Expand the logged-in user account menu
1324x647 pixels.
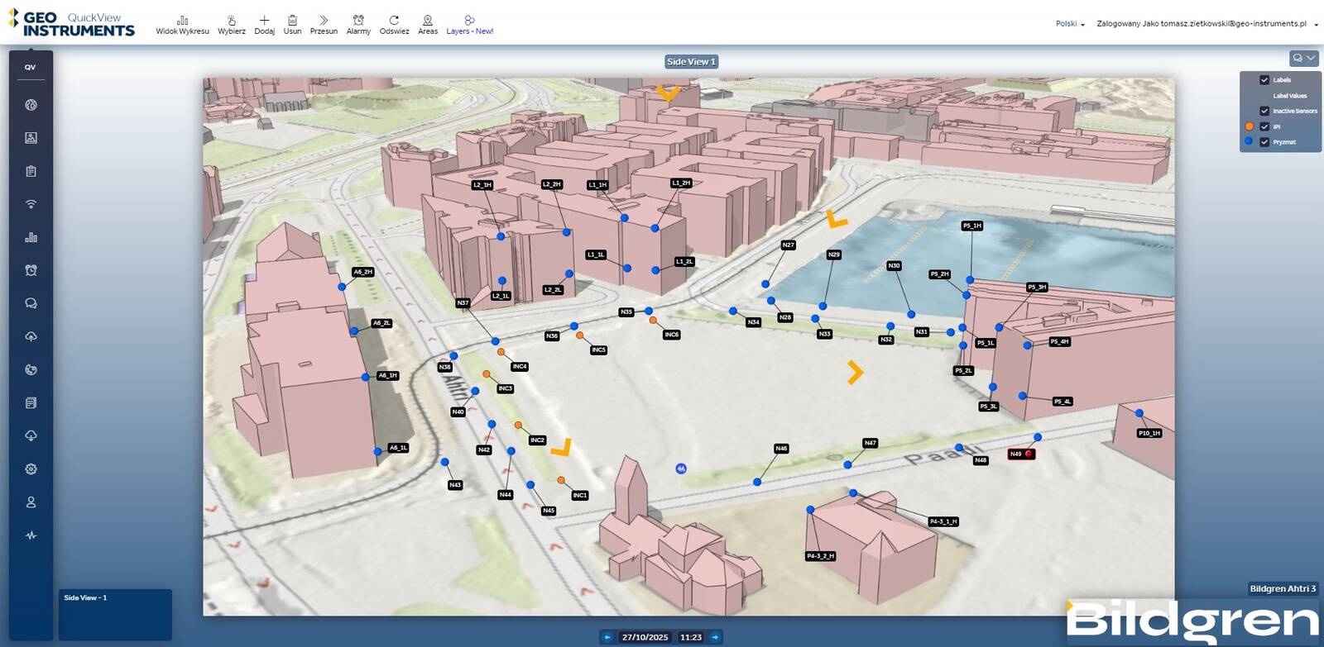1316,25
